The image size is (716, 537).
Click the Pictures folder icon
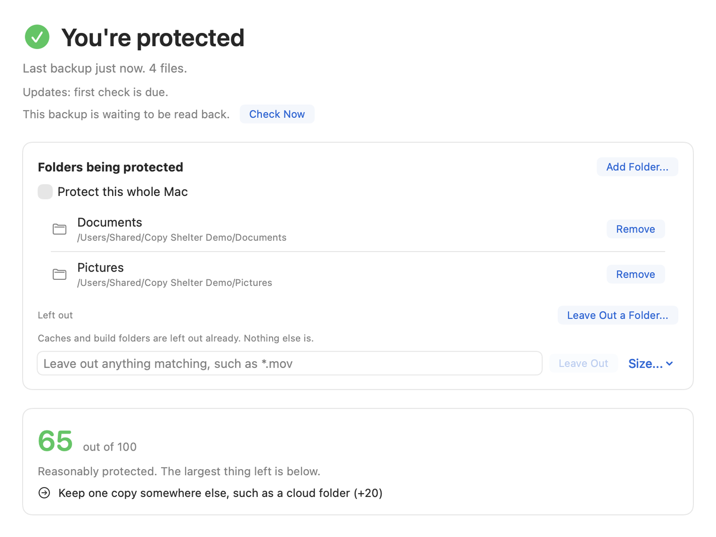tap(60, 274)
